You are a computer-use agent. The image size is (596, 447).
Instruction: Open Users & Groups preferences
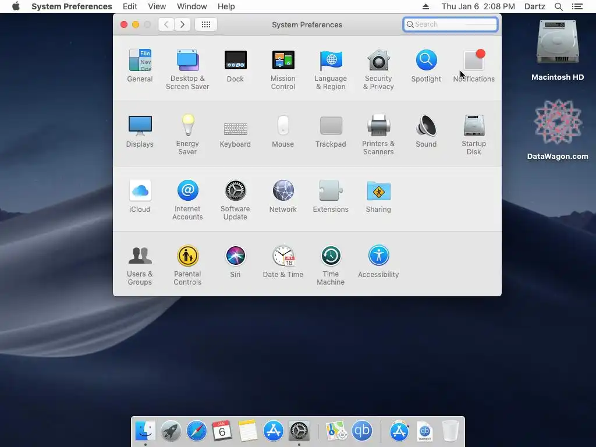pyautogui.click(x=140, y=265)
